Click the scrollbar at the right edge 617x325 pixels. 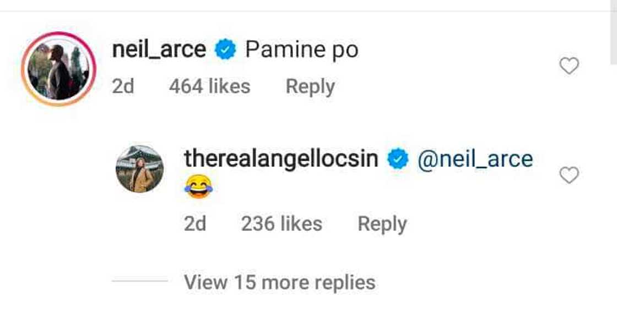pos(613,33)
